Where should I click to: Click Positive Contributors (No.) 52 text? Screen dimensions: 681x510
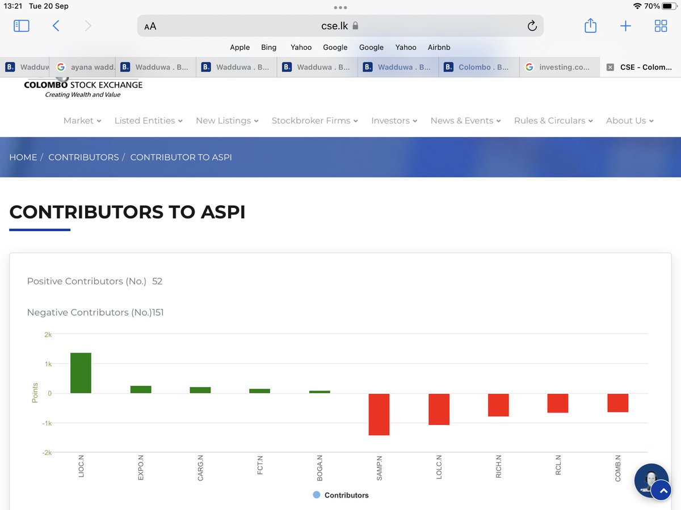[x=95, y=281]
